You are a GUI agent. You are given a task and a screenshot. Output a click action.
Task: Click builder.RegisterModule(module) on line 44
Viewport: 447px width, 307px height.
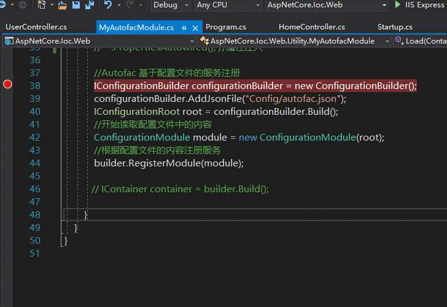point(169,163)
